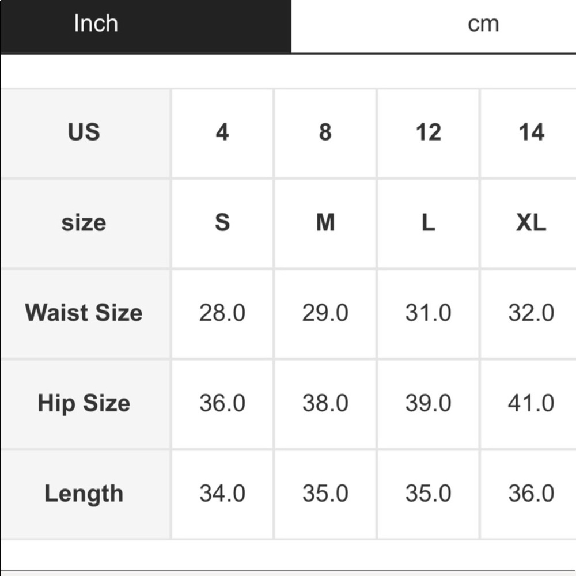Select the Length row label
Viewport: 576px width, 576px height.
(84, 494)
